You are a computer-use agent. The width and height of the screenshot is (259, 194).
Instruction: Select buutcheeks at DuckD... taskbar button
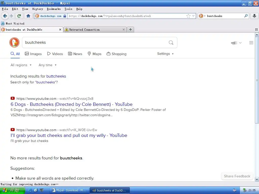point(110,190)
